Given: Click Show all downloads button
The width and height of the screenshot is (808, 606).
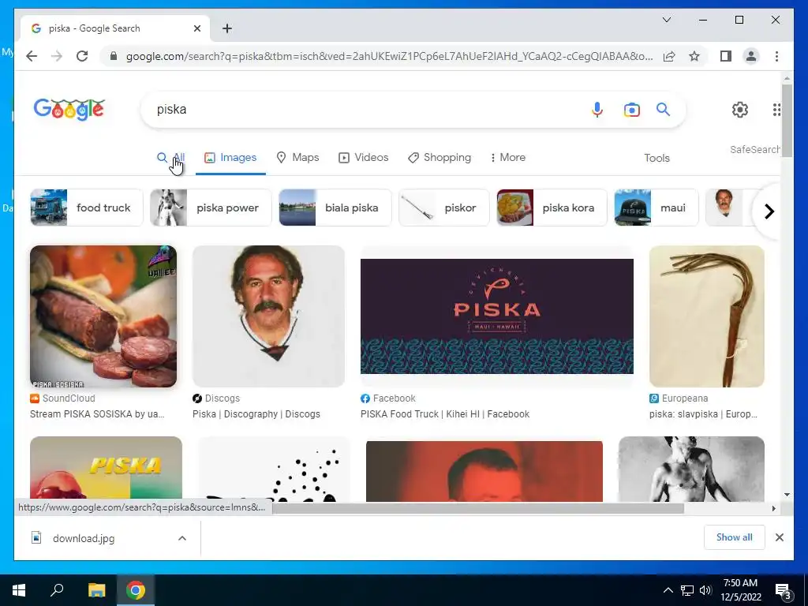Looking at the screenshot, I should click(734, 537).
